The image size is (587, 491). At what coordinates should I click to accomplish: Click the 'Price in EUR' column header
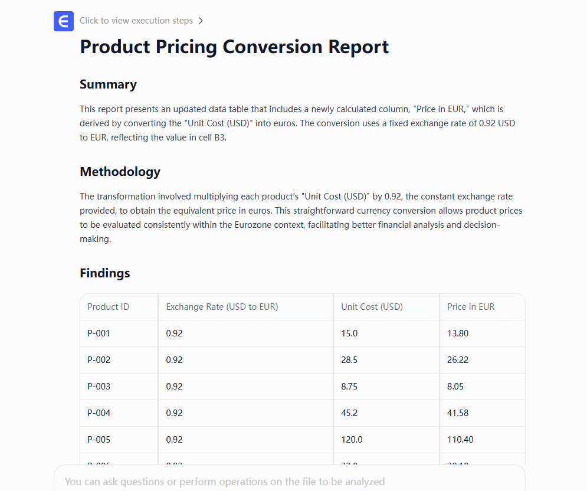(471, 307)
